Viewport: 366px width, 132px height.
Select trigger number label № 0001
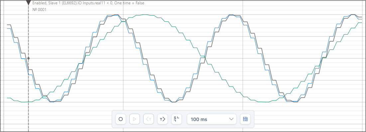40,10
